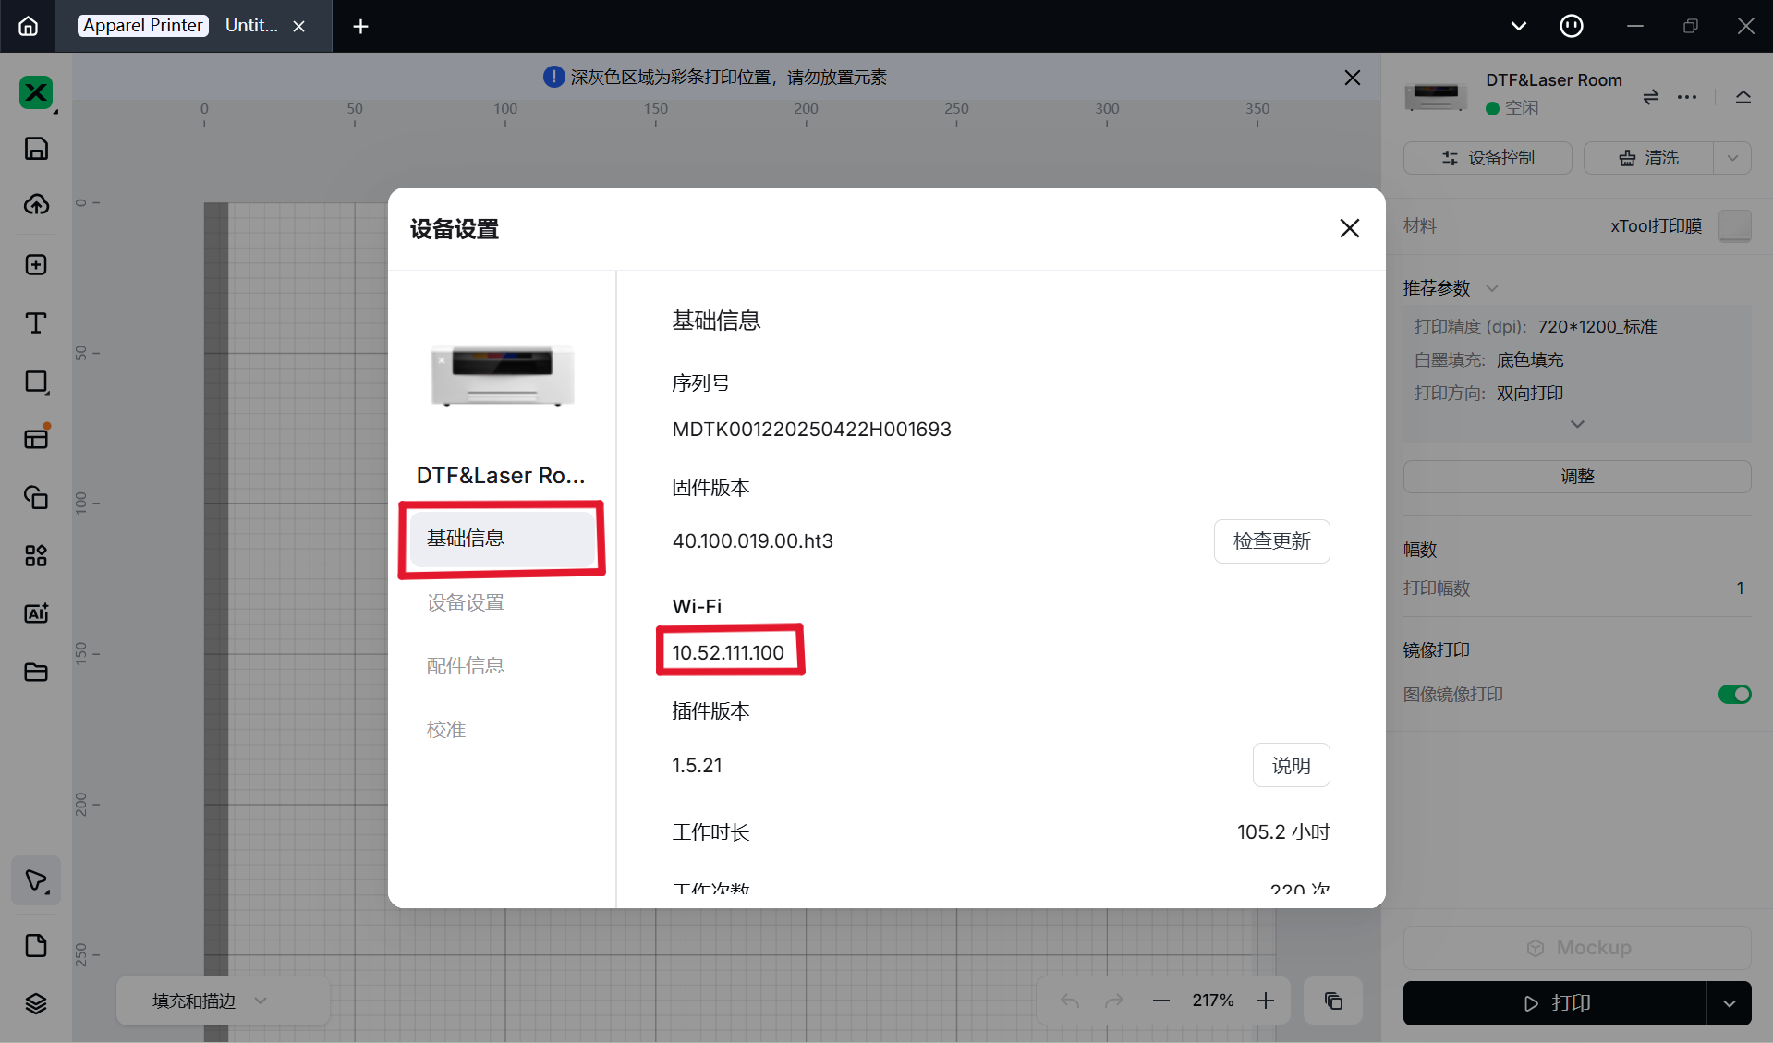
Task: Click the 说明 button
Action: (1291, 765)
